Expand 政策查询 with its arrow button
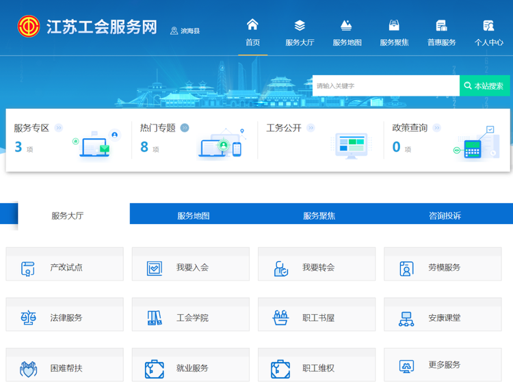Viewport: 513px width, 384px height. (x=437, y=128)
